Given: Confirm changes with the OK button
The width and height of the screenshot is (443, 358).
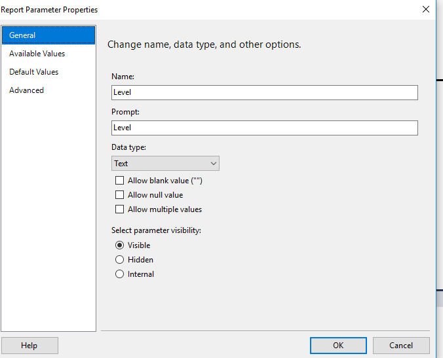Looking at the screenshot, I should pyautogui.click(x=337, y=346).
